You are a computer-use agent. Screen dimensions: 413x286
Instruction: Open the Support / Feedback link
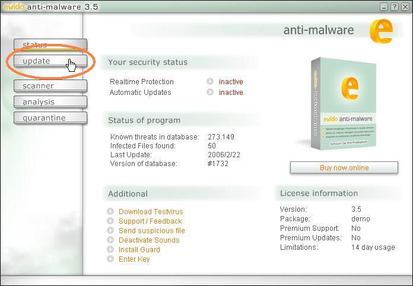[150, 221]
